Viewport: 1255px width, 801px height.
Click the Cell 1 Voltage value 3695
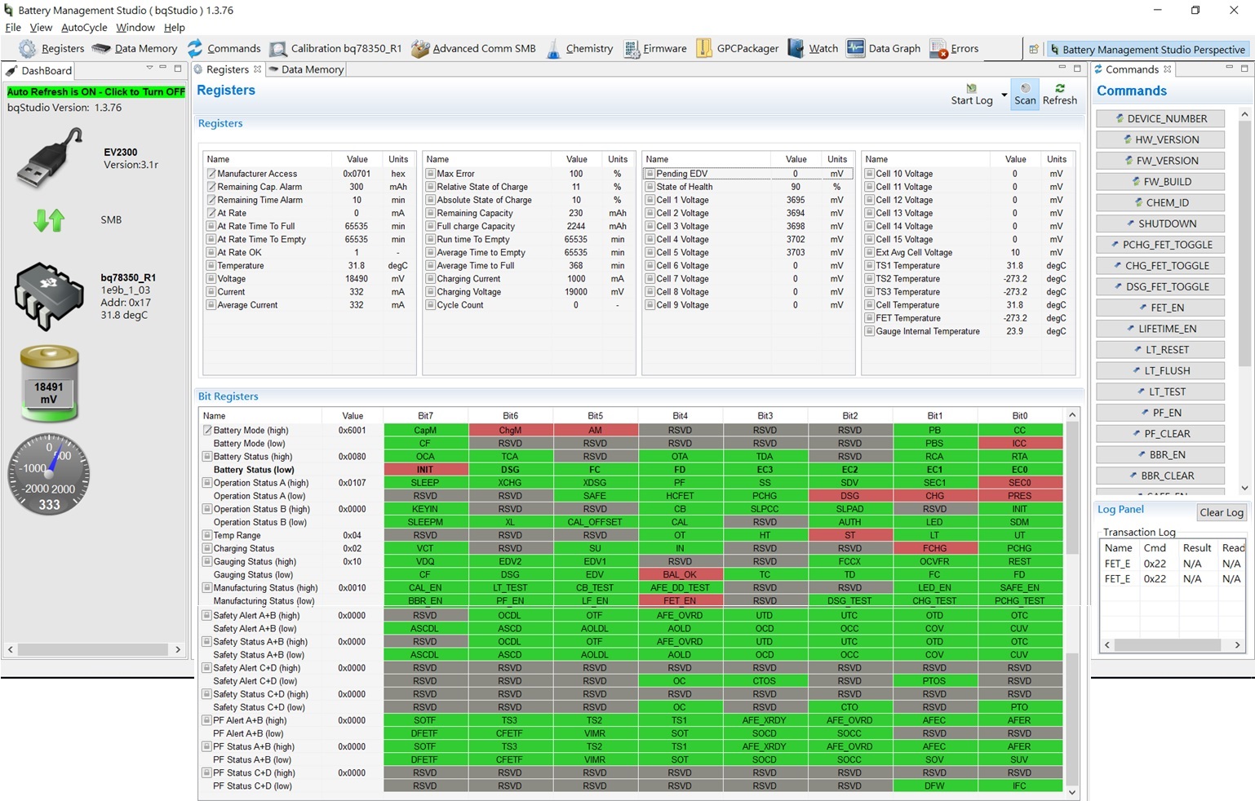tap(796, 200)
